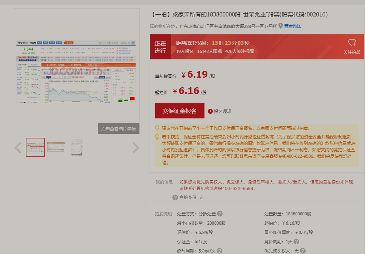The image size is (365, 254).
Task: Click 点击查看图片详情 on the main image
Action: pos(119,128)
